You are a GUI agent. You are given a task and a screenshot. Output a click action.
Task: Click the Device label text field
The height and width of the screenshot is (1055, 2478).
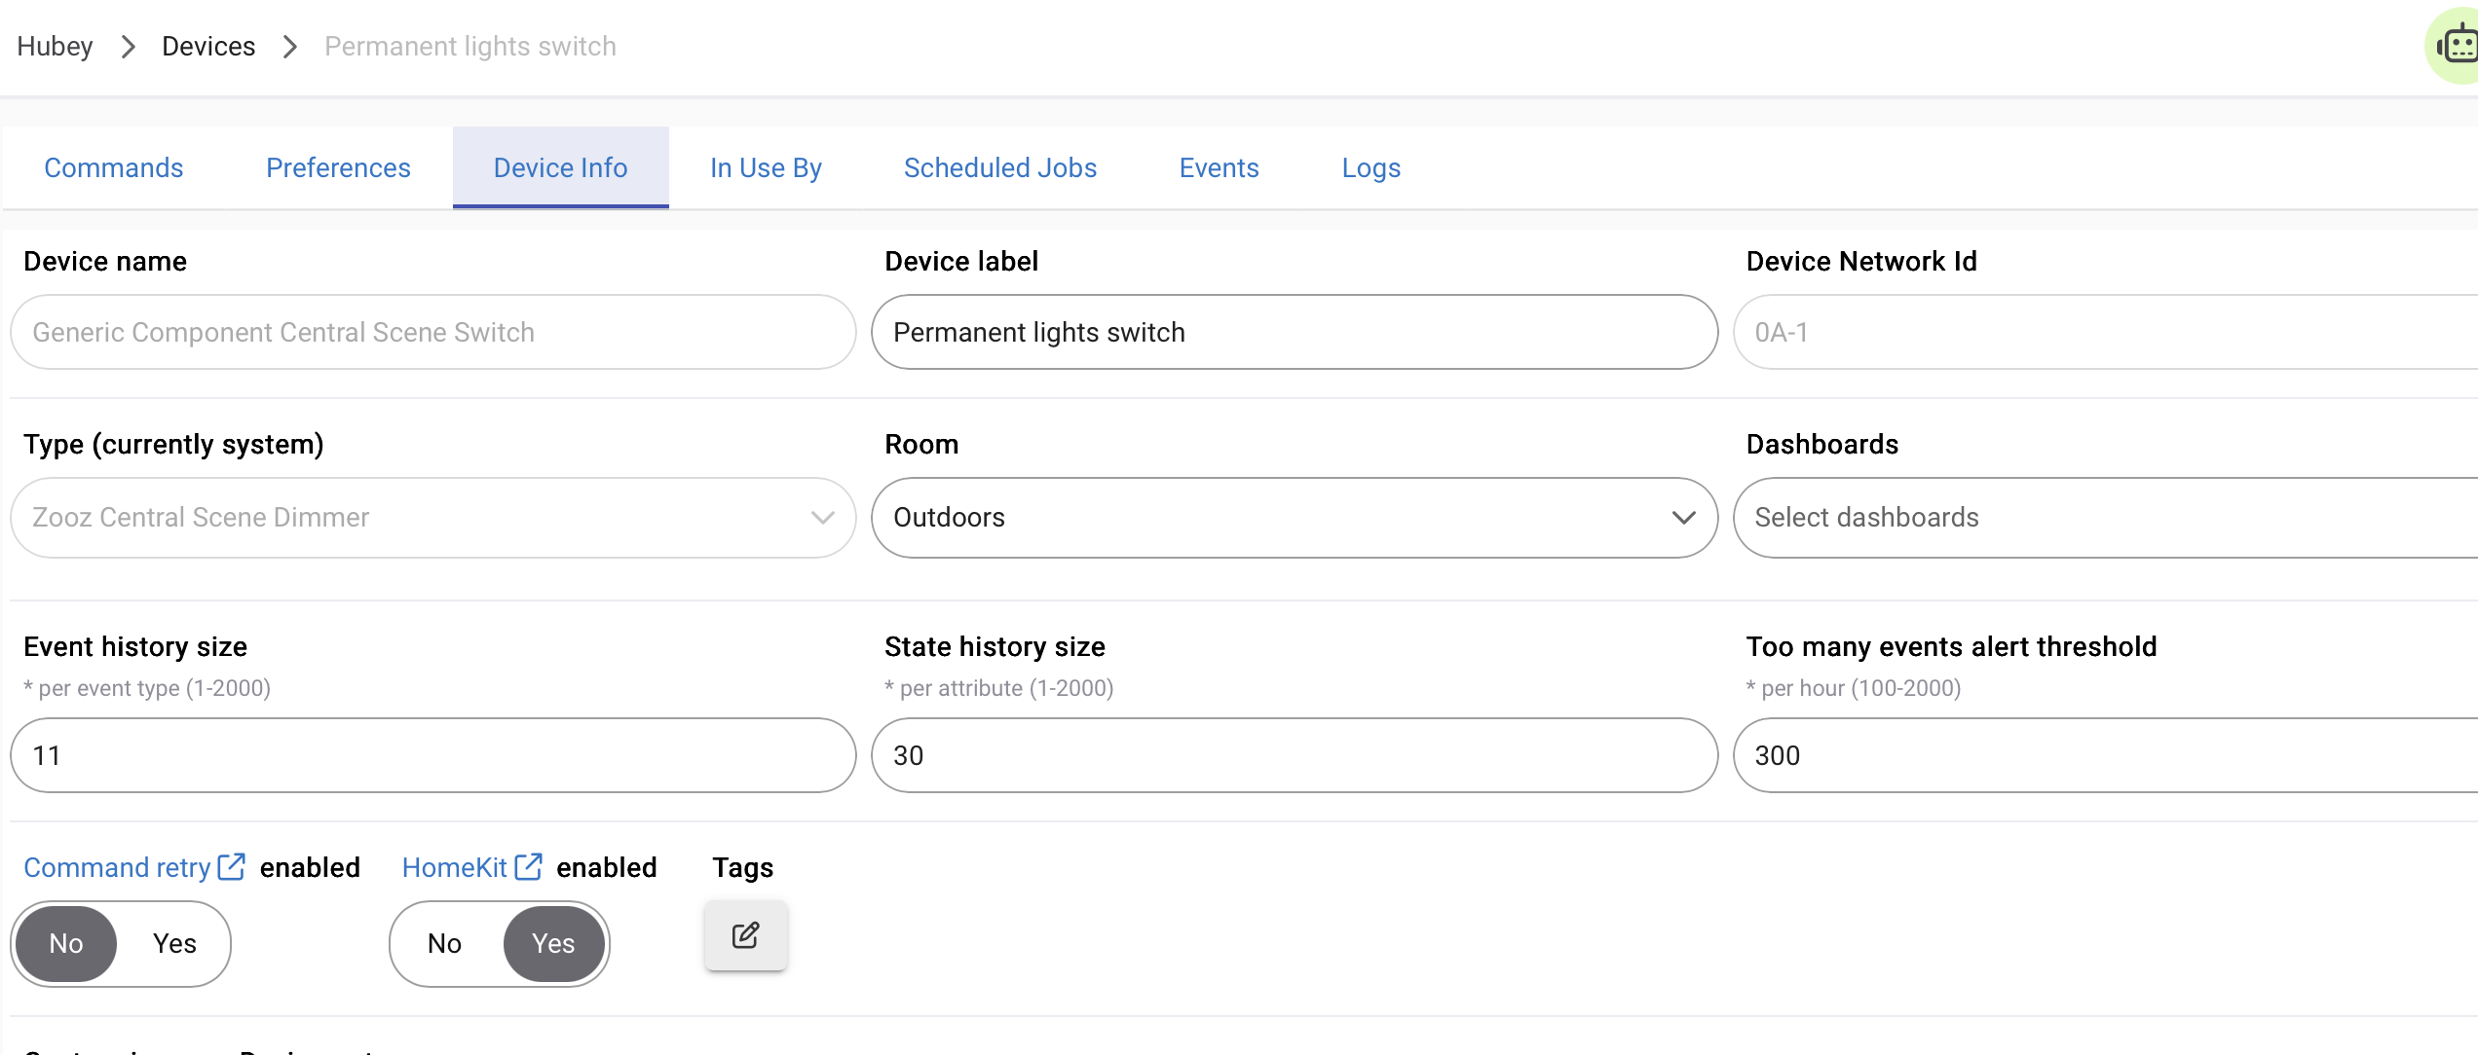click(1294, 333)
